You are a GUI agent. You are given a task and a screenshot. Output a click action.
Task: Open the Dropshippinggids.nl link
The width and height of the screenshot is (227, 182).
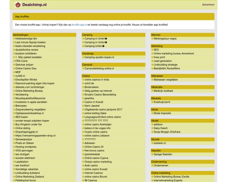pyautogui.click(x=26, y=132)
